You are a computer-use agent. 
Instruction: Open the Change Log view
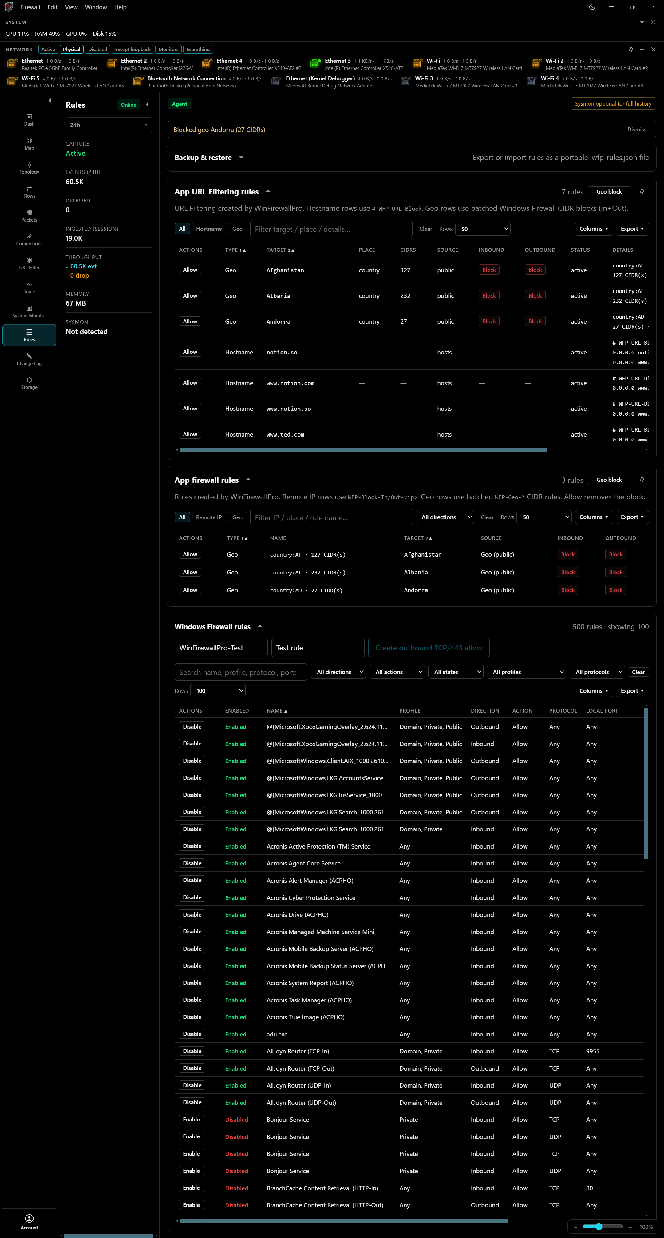(29, 359)
